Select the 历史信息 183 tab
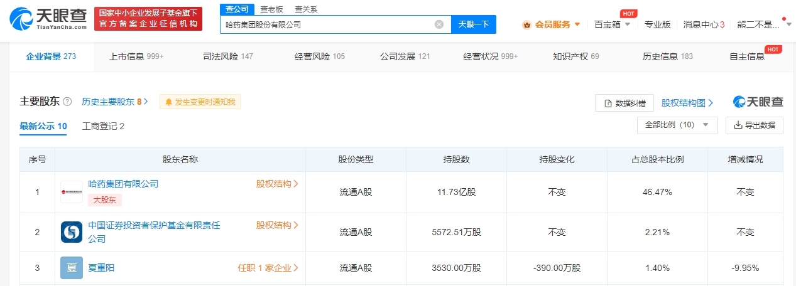The image size is (796, 286). coord(668,56)
